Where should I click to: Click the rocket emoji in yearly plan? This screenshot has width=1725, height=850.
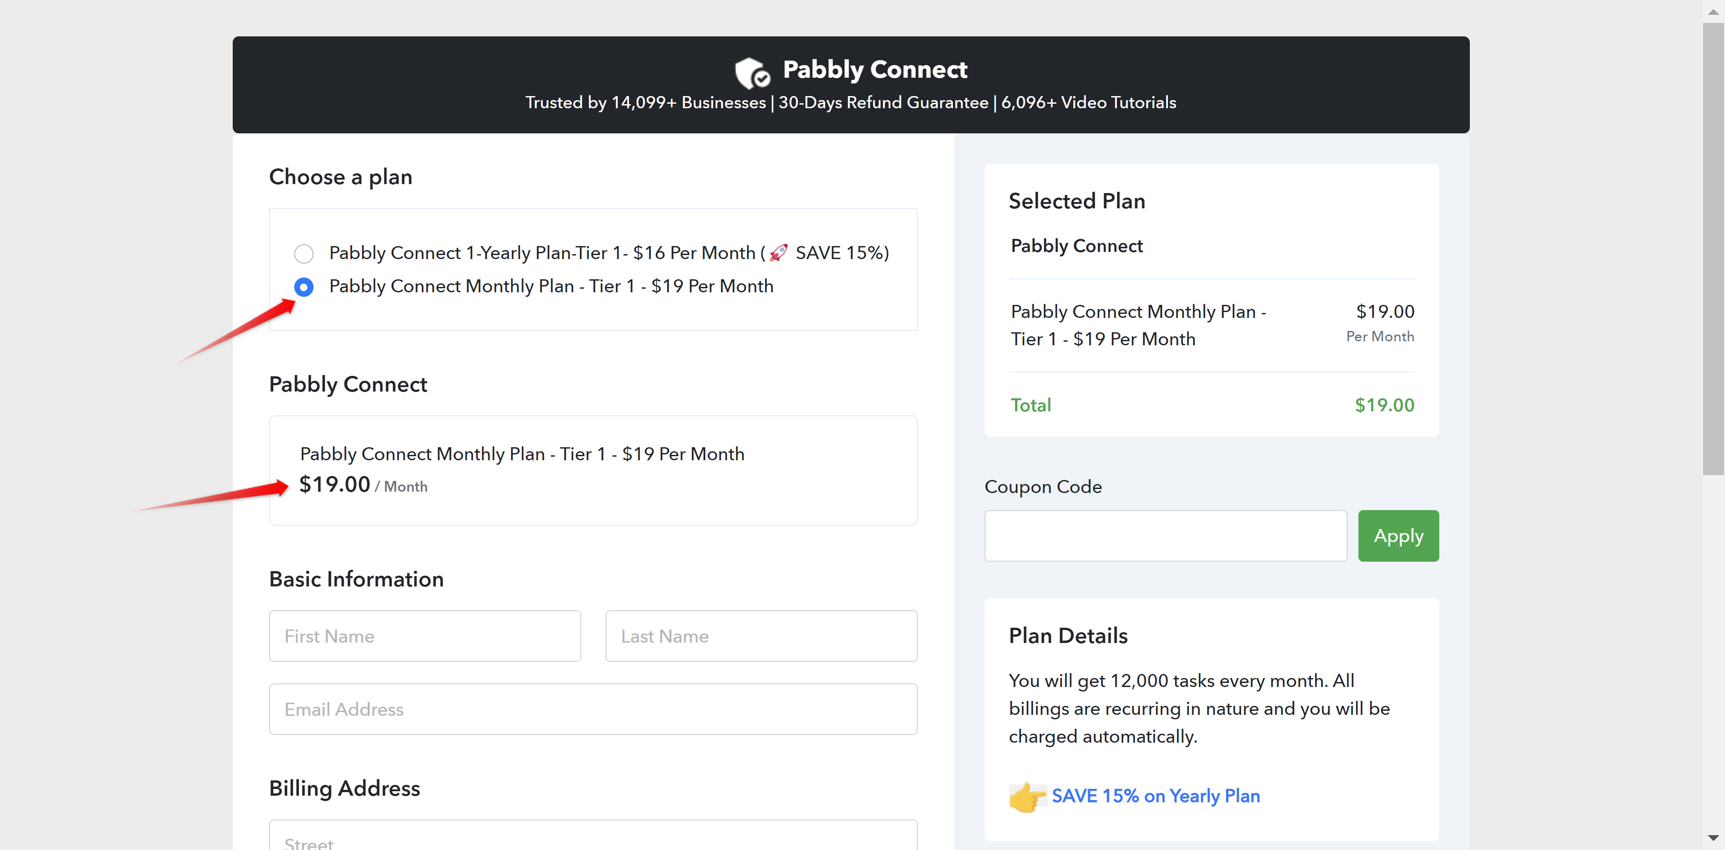778,253
